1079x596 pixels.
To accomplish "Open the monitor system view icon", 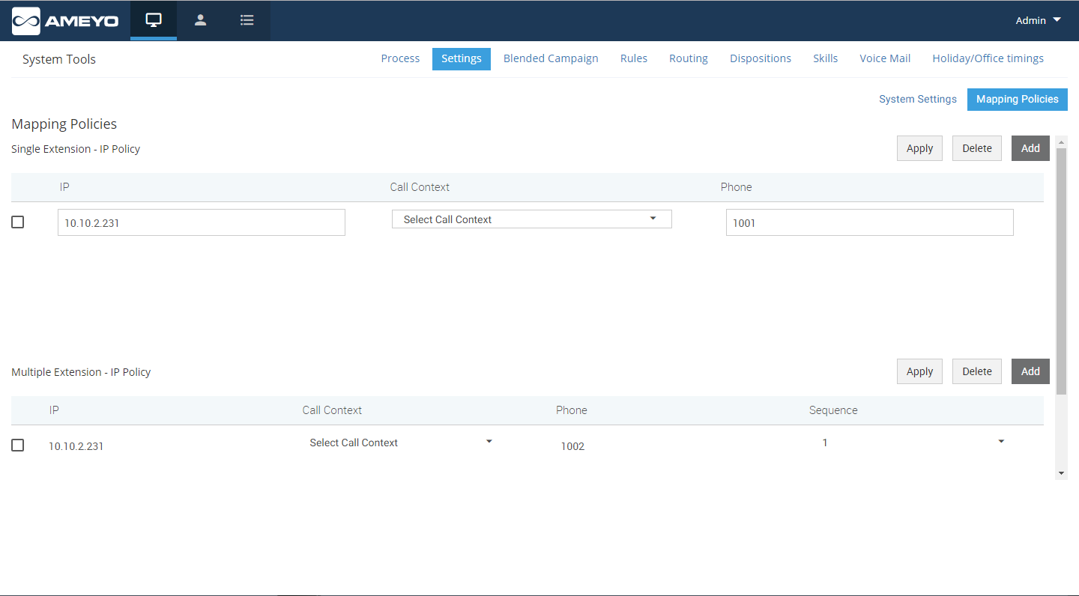I will [154, 20].
